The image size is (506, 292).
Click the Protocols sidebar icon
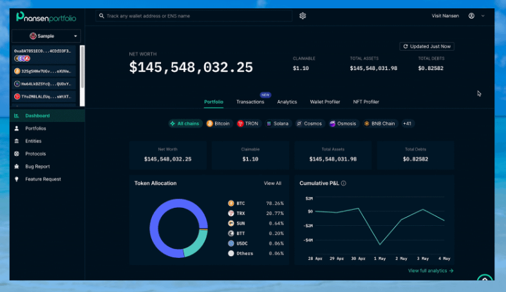(17, 153)
